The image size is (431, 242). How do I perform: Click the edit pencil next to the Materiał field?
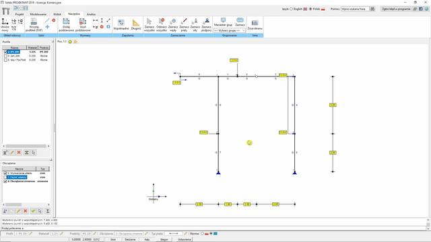pyautogui.click(x=61, y=234)
